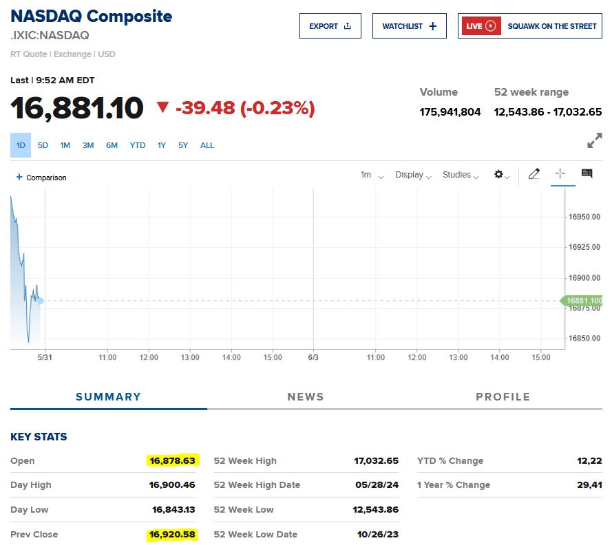612x545 pixels.
Task: Select the 1Y time range
Action: 162,145
